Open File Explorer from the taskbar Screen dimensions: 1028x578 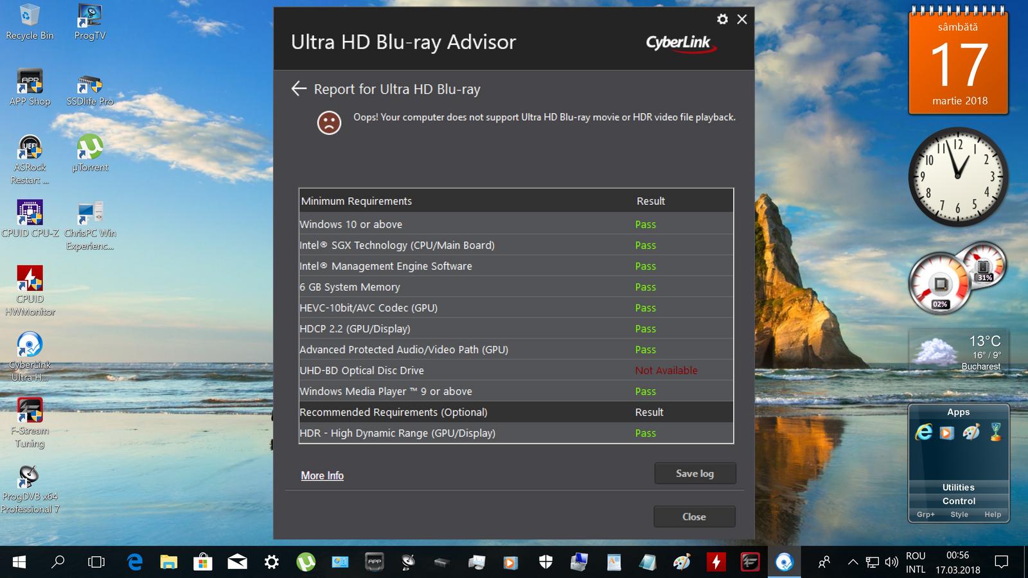tap(168, 563)
